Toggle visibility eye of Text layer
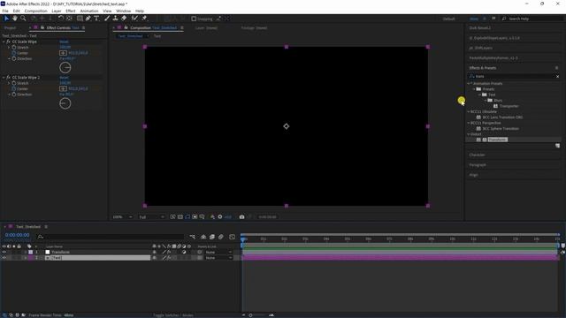The height and width of the screenshot is (318, 566). point(4,258)
